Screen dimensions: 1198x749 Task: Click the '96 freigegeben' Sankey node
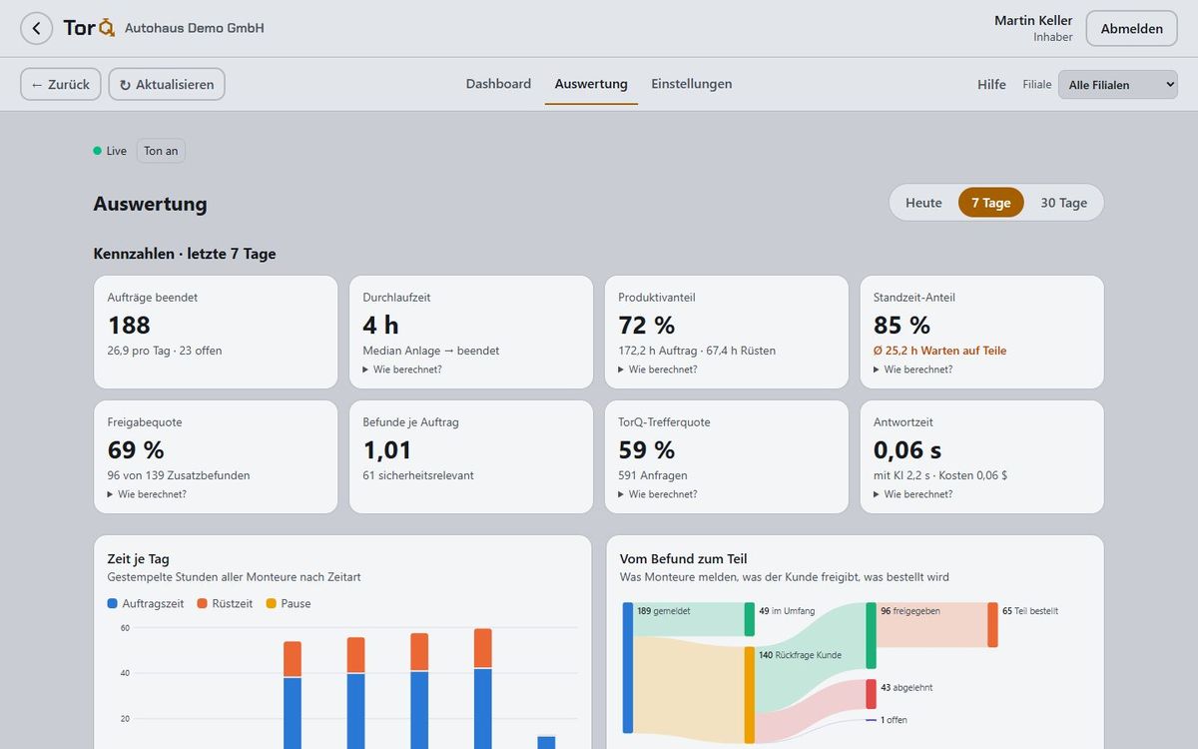pyautogui.click(x=872, y=635)
